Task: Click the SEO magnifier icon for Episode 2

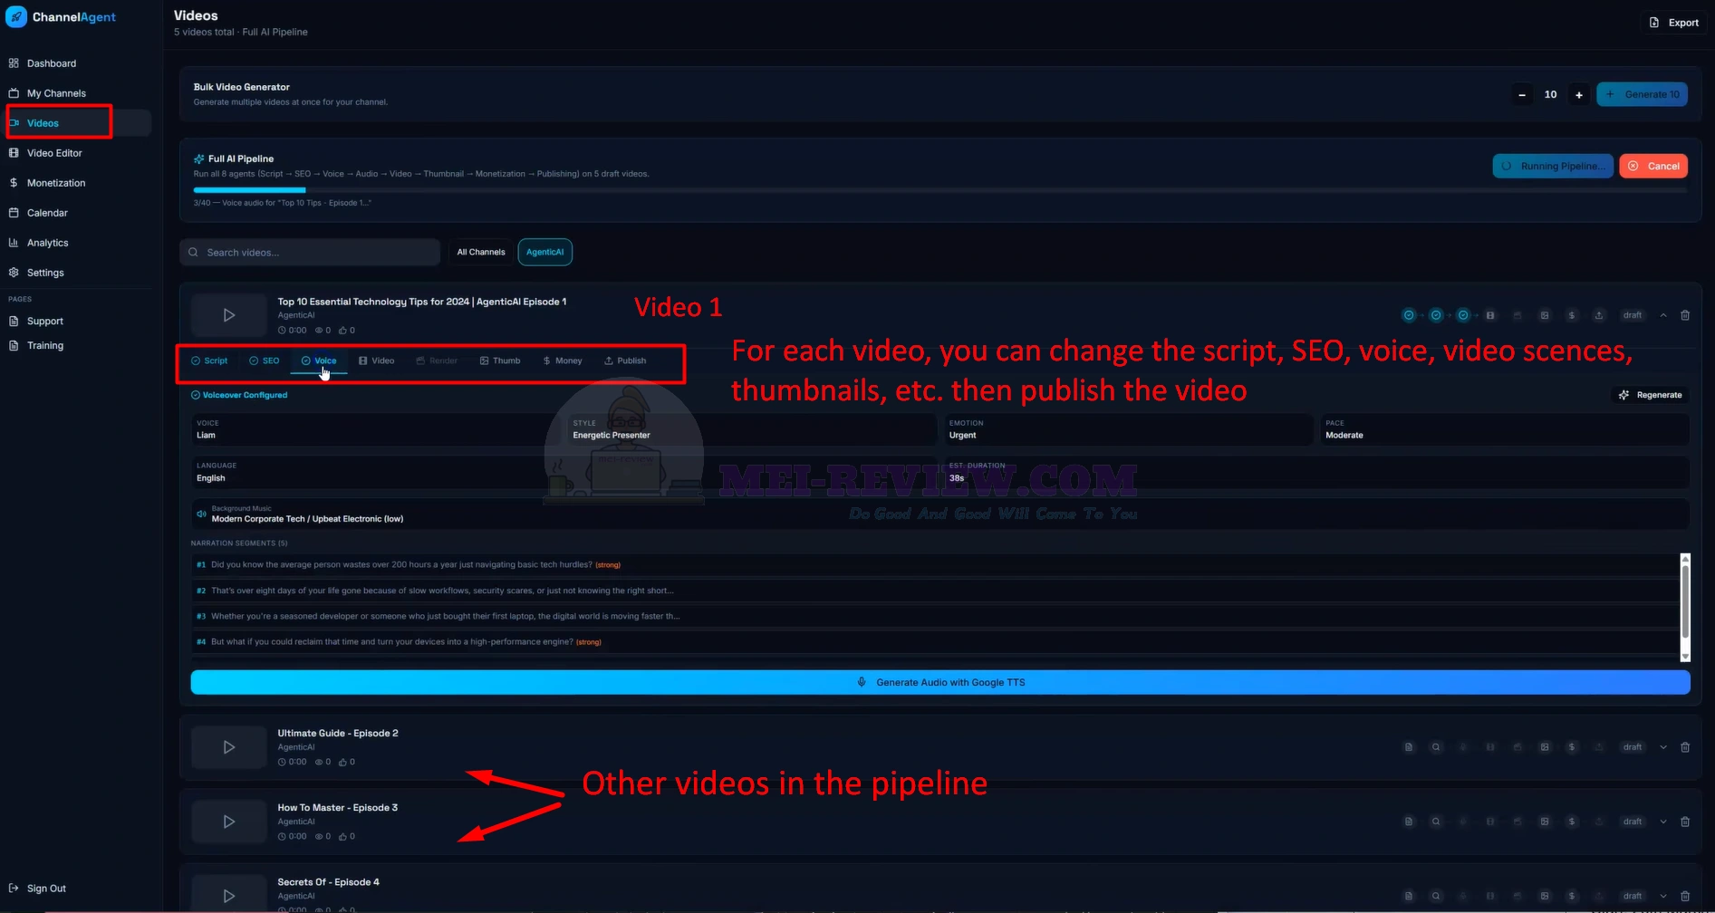Action: pyautogui.click(x=1436, y=747)
